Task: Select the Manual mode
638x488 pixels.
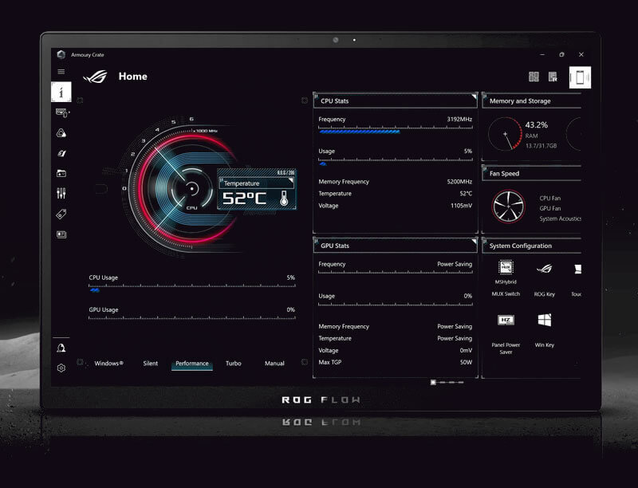Action: click(274, 363)
